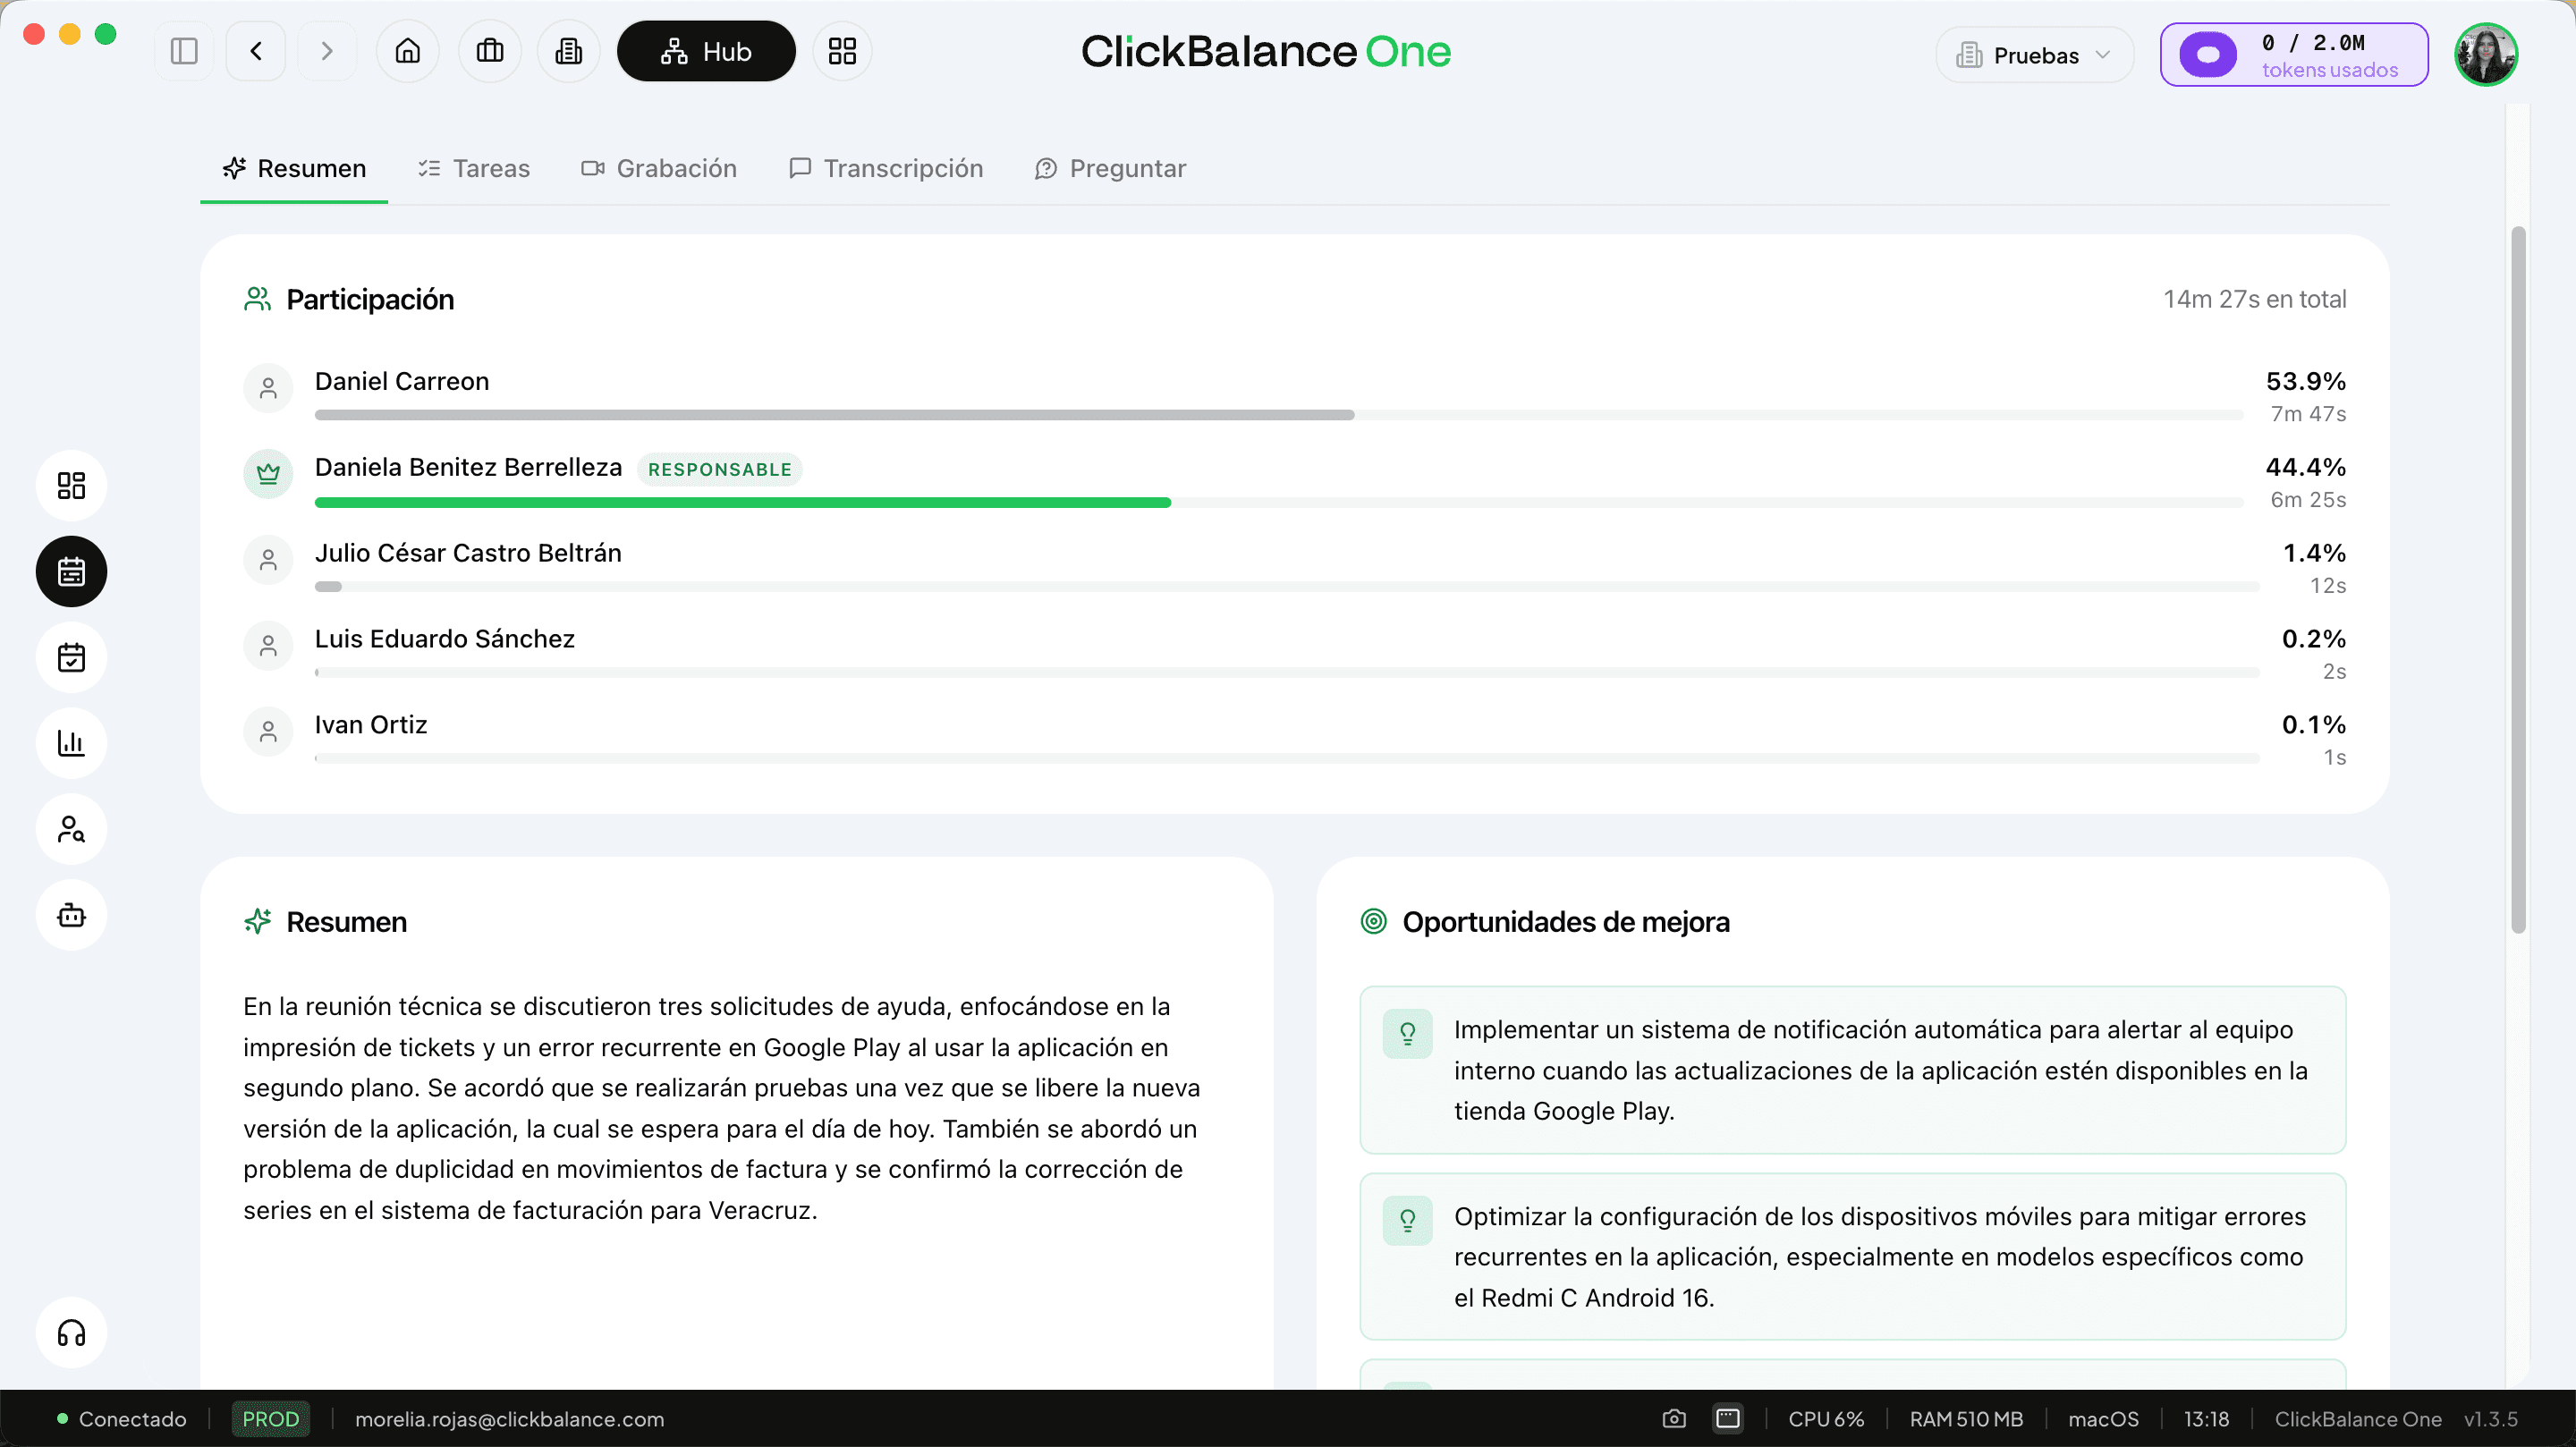Expand the Pruebas company dropdown

(2034, 55)
